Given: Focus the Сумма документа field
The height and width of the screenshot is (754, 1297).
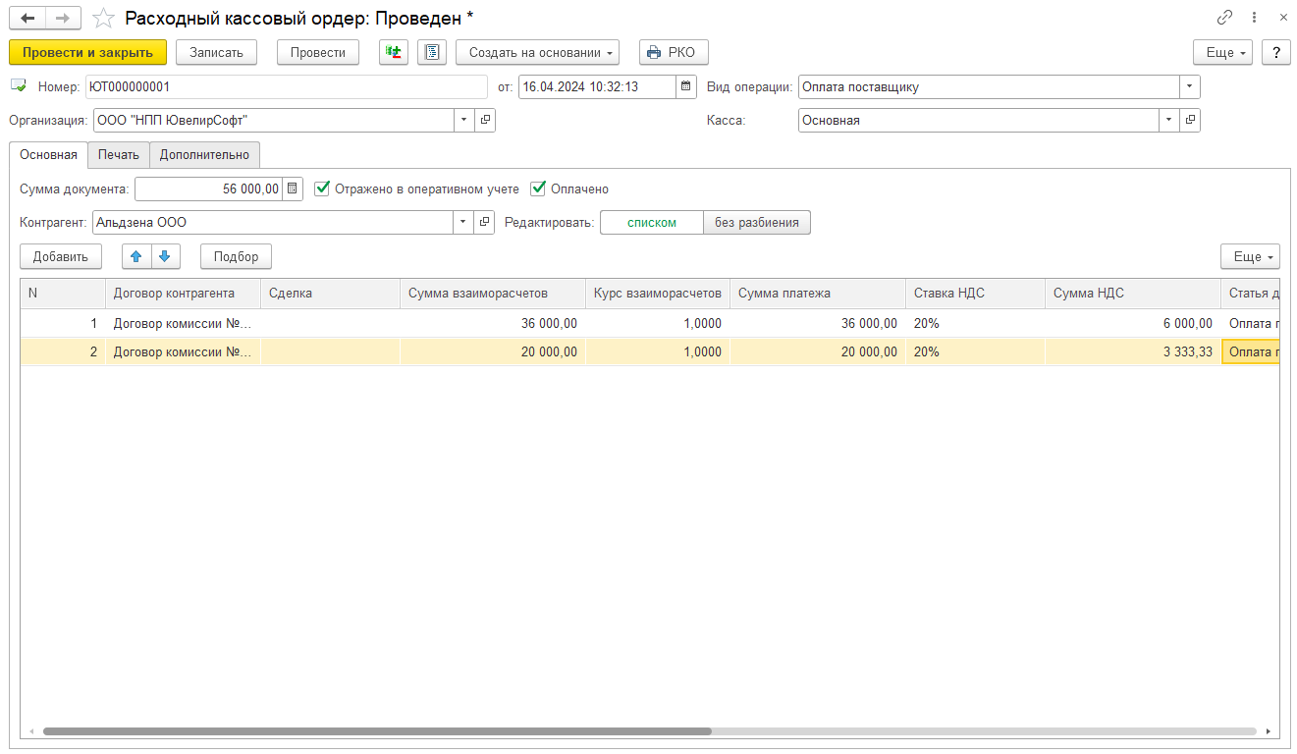Looking at the screenshot, I should tap(208, 188).
